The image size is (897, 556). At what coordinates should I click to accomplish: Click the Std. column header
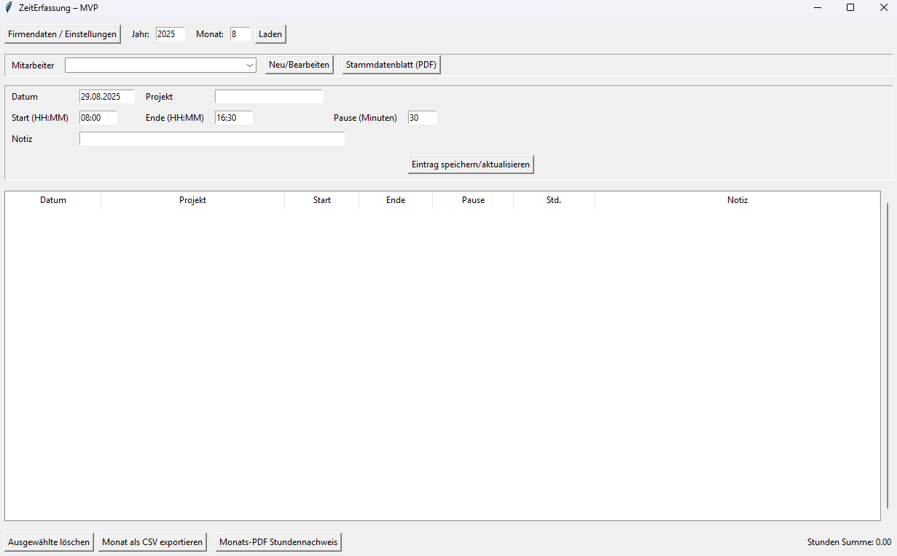click(x=553, y=200)
